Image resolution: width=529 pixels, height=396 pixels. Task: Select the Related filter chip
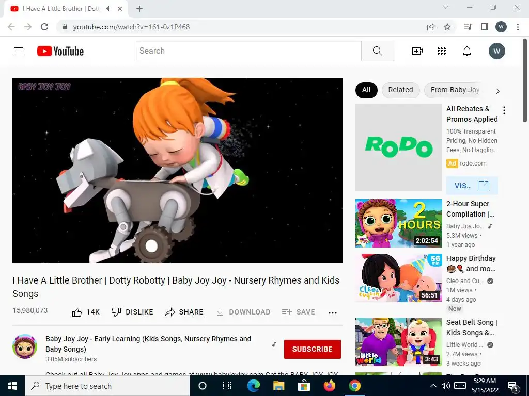pyautogui.click(x=400, y=90)
